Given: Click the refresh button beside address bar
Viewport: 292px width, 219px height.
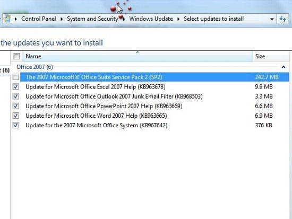Looking at the screenshot, I should [283, 19].
